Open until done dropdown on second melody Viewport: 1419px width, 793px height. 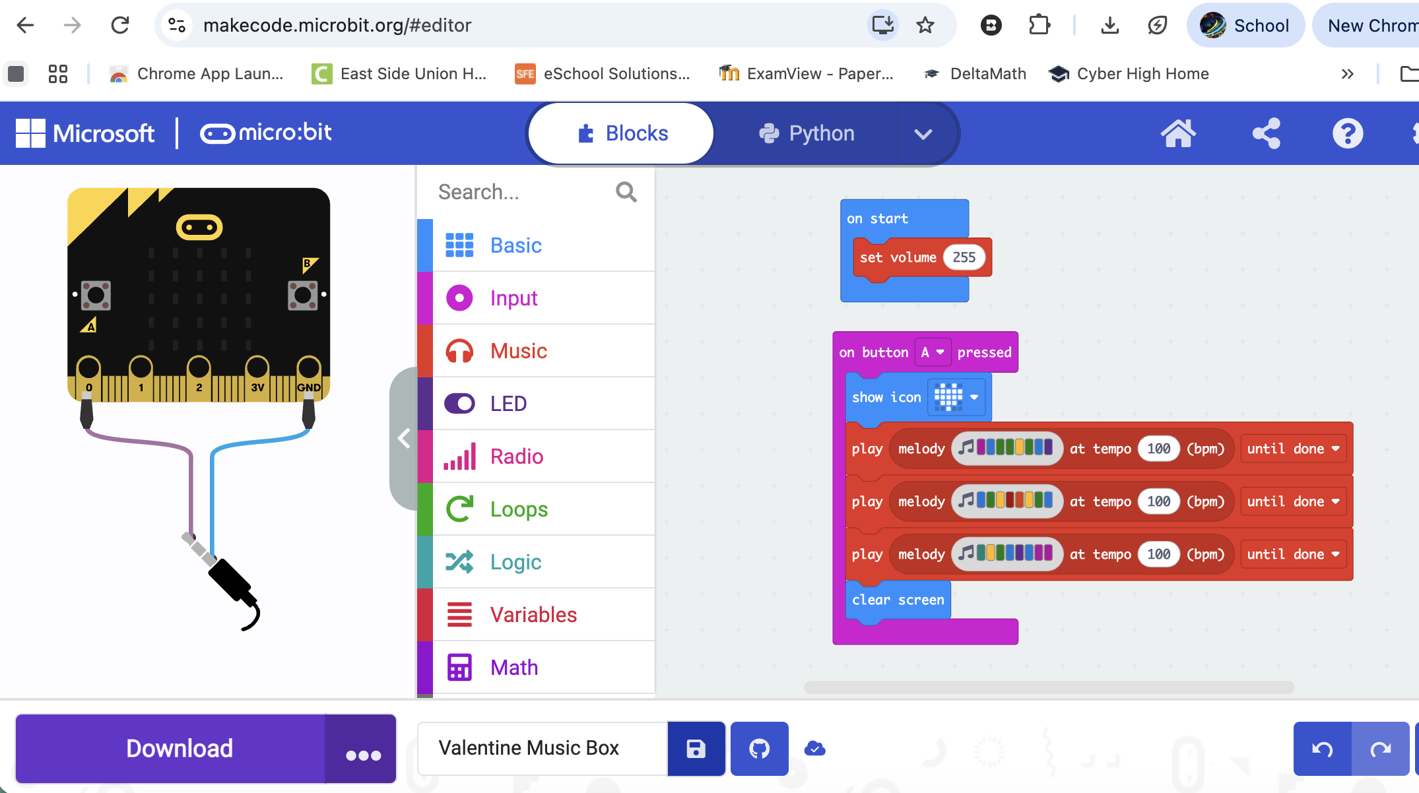pos(1293,501)
